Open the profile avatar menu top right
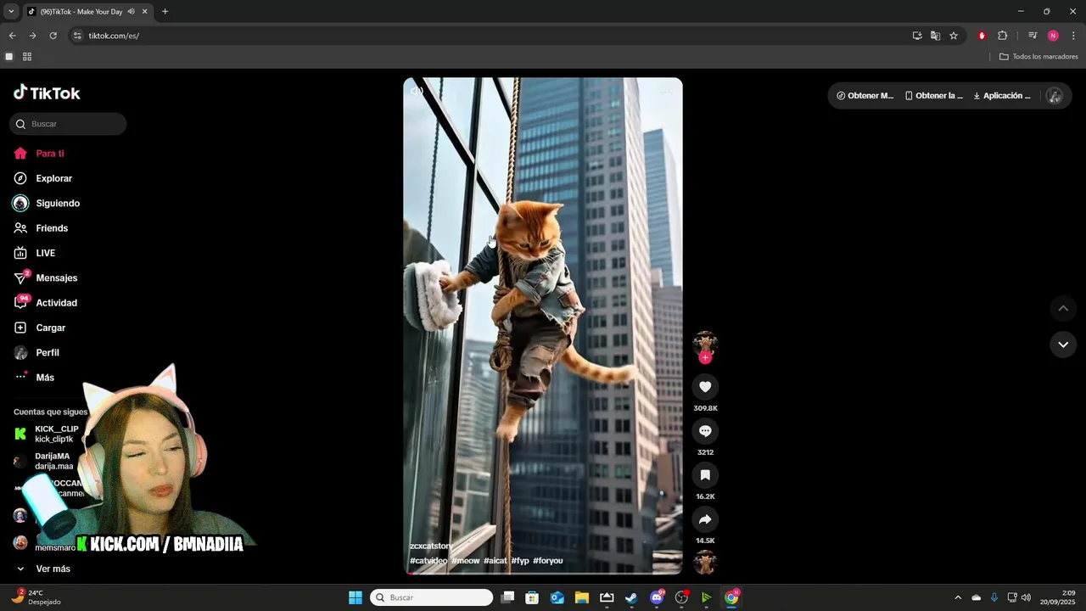 point(1055,96)
